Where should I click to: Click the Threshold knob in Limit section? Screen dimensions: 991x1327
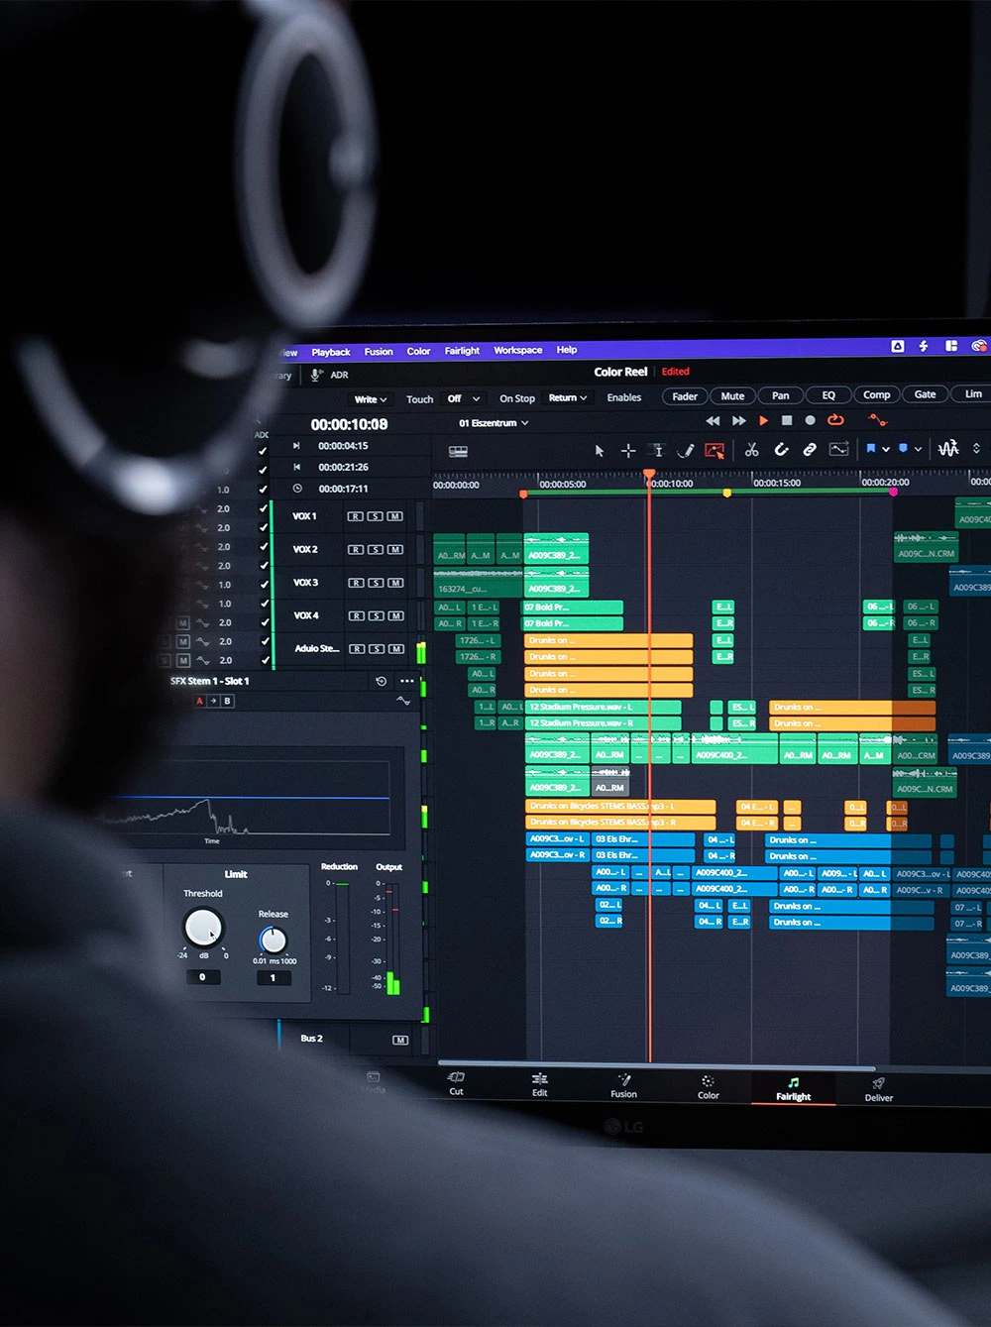pos(204,928)
